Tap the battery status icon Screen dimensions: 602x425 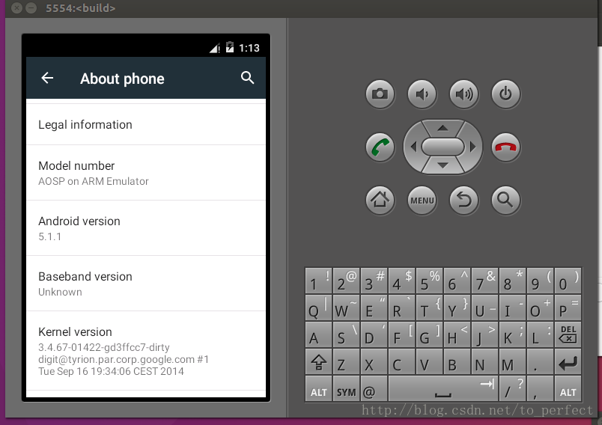230,47
